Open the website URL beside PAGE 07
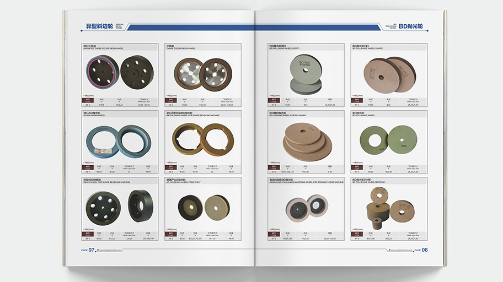 110,250
